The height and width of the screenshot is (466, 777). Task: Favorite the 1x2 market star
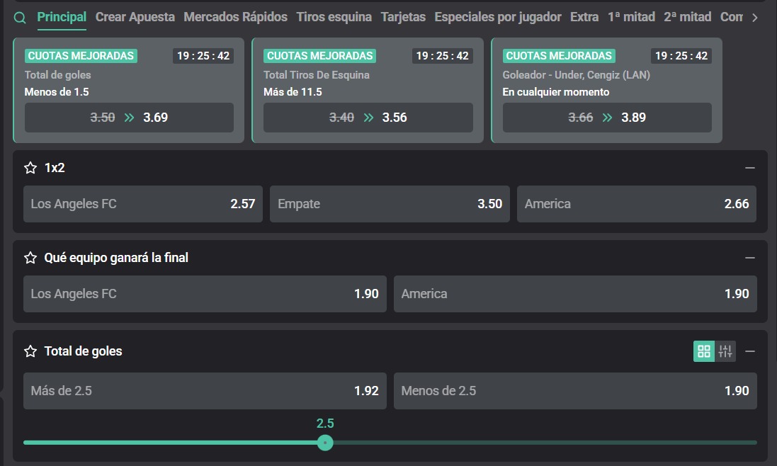click(x=30, y=168)
